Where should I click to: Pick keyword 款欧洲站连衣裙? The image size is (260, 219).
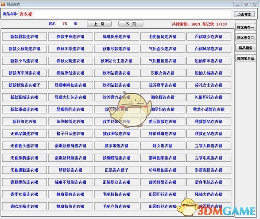click(x=117, y=134)
